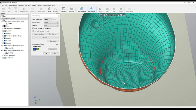Toggle the All objects checkbox
196x110 pixels.
(x=1, y=16)
